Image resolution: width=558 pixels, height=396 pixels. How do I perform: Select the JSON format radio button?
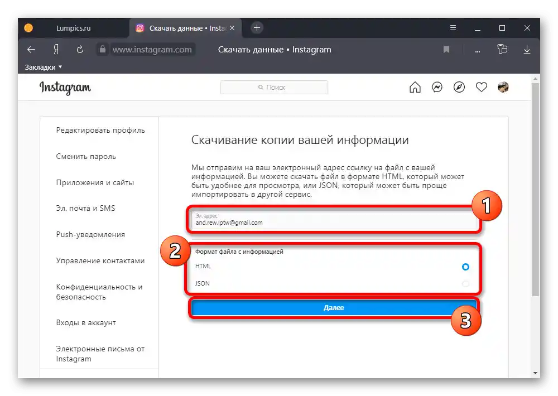pyautogui.click(x=465, y=283)
